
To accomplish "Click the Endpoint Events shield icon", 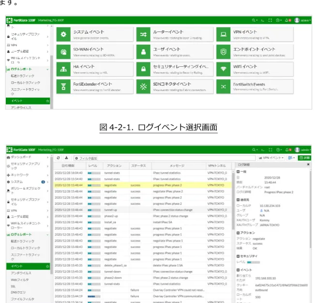I will (223, 52).
